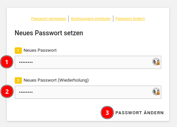The height and width of the screenshot is (127, 177).
Task: Click the yellow badge 2 beside Wiederholung label
Action: click(18, 80)
